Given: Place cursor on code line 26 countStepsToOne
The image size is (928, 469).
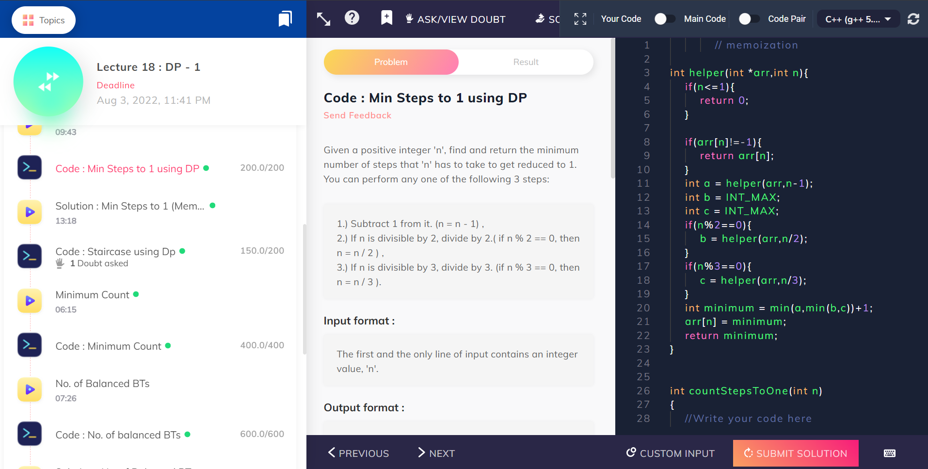Looking at the screenshot, I should pyautogui.click(x=746, y=391).
